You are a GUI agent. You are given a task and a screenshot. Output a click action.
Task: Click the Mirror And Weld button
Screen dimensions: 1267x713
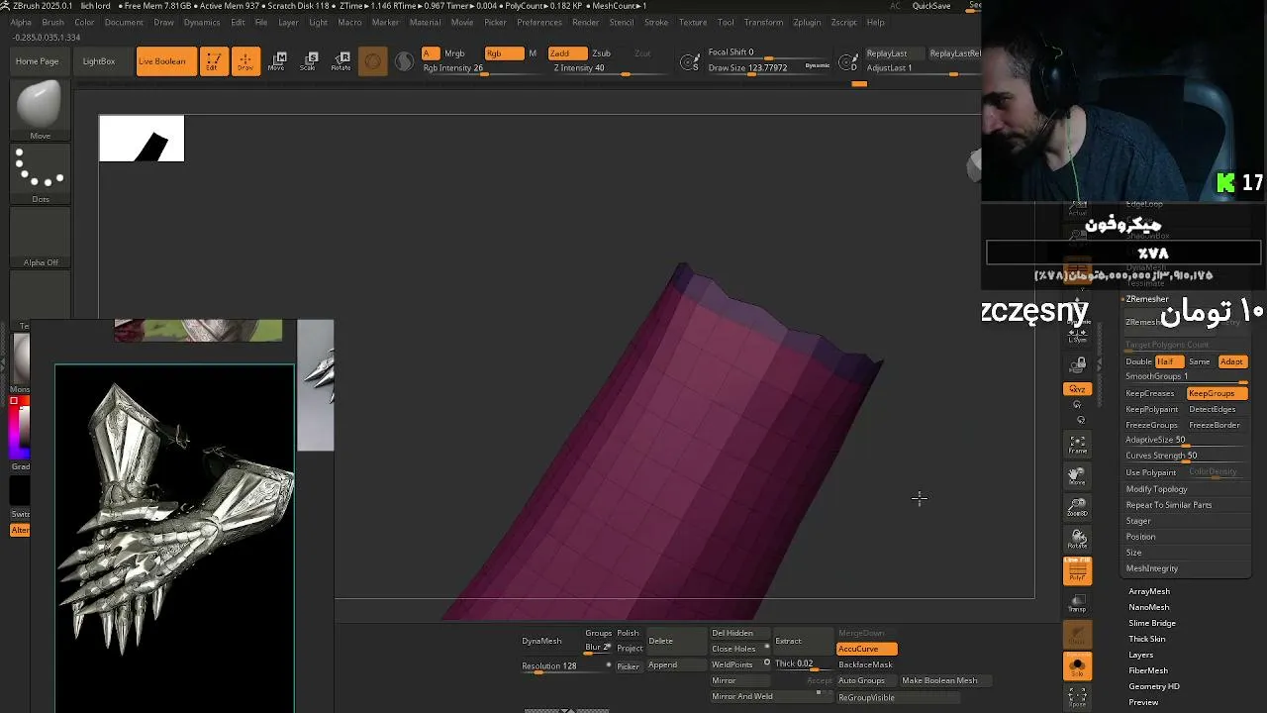point(742,696)
